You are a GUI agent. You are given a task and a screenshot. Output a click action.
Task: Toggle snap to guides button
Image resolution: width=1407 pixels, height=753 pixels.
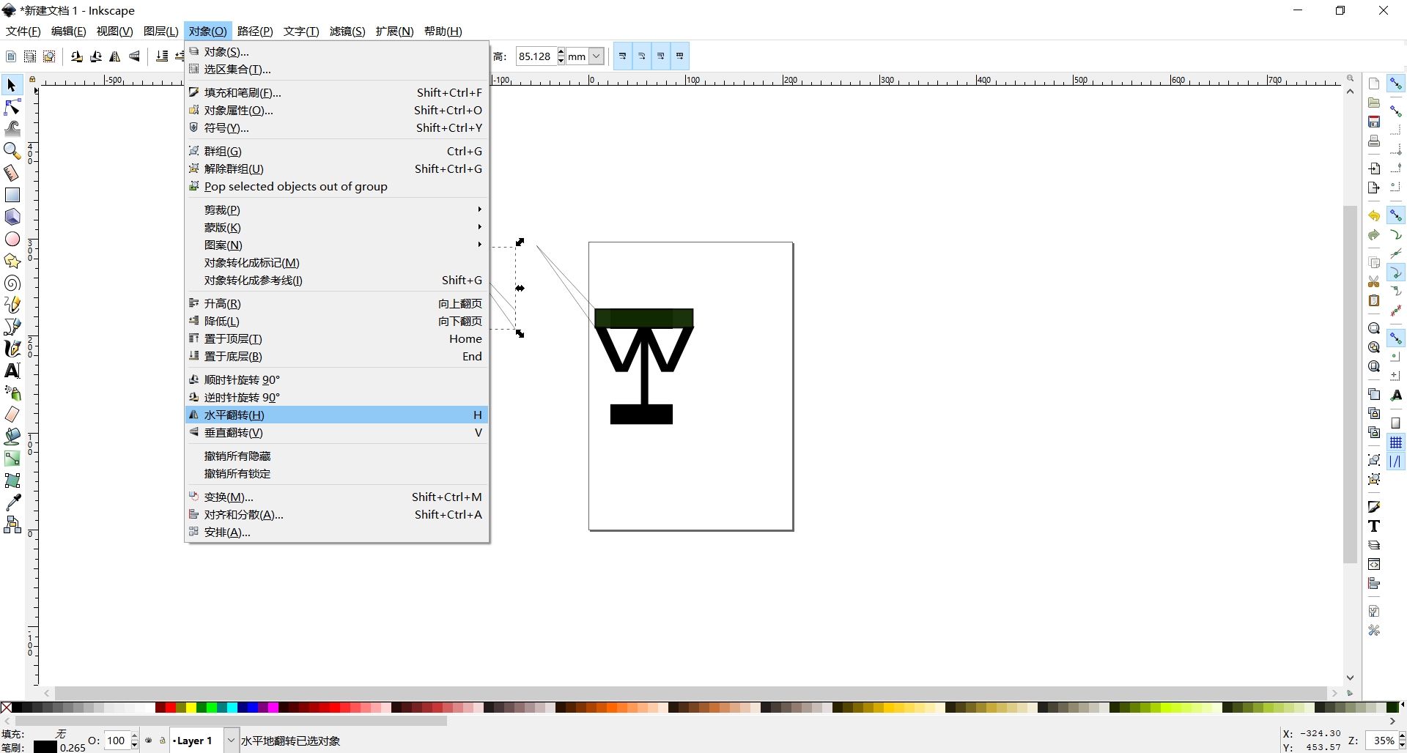coord(1396,461)
